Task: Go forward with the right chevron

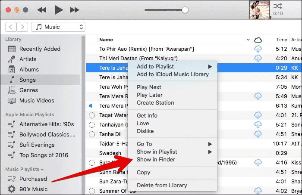Action: click(x=22, y=27)
